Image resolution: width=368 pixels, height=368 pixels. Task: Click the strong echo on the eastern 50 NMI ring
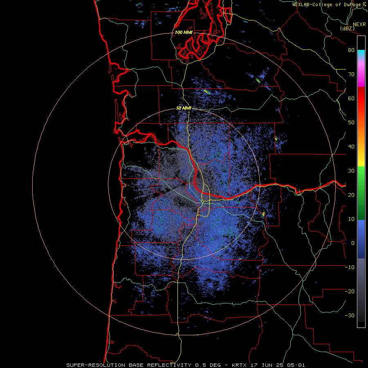(x=263, y=214)
